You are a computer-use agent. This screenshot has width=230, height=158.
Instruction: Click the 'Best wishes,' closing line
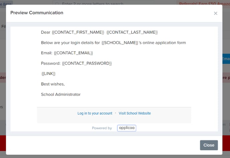click(53, 84)
